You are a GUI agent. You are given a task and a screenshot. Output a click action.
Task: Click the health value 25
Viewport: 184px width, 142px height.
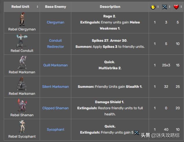pos(178,87)
